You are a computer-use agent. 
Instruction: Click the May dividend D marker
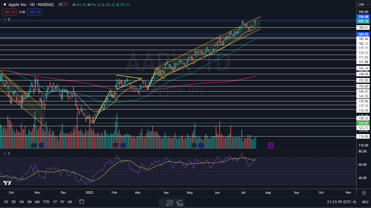[201, 145]
